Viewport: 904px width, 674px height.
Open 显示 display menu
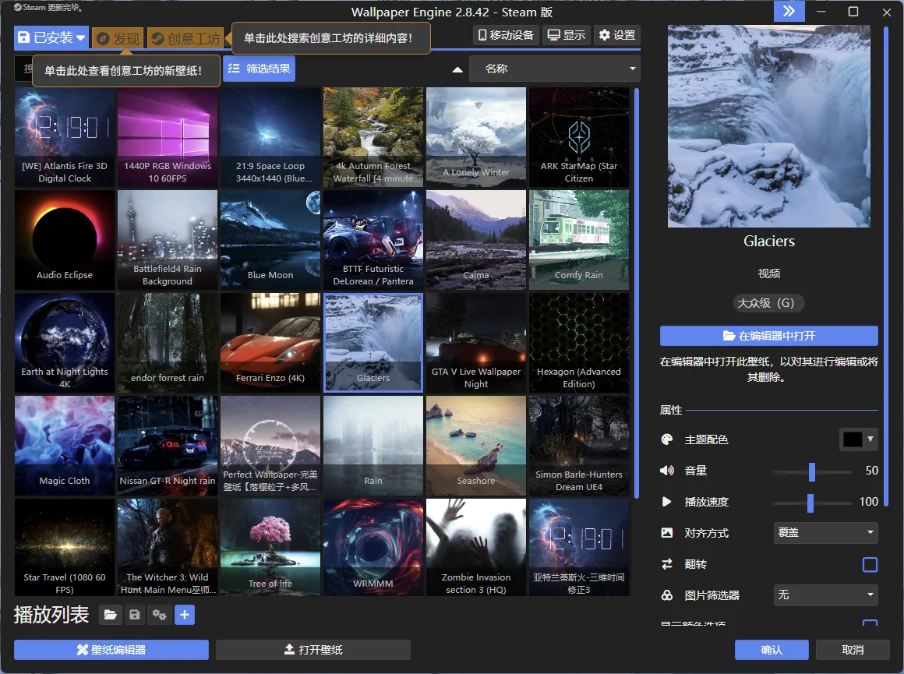(x=566, y=35)
